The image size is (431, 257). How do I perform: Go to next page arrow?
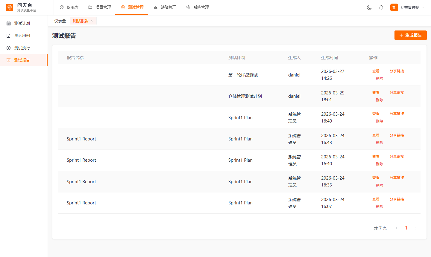click(416, 228)
